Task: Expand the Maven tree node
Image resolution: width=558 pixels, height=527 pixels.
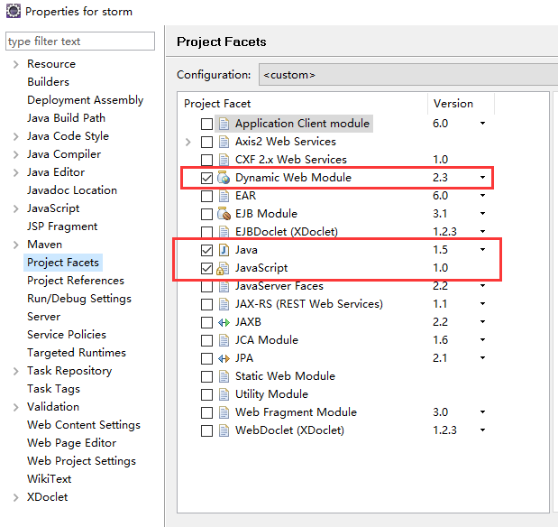Action: pyautogui.click(x=15, y=245)
